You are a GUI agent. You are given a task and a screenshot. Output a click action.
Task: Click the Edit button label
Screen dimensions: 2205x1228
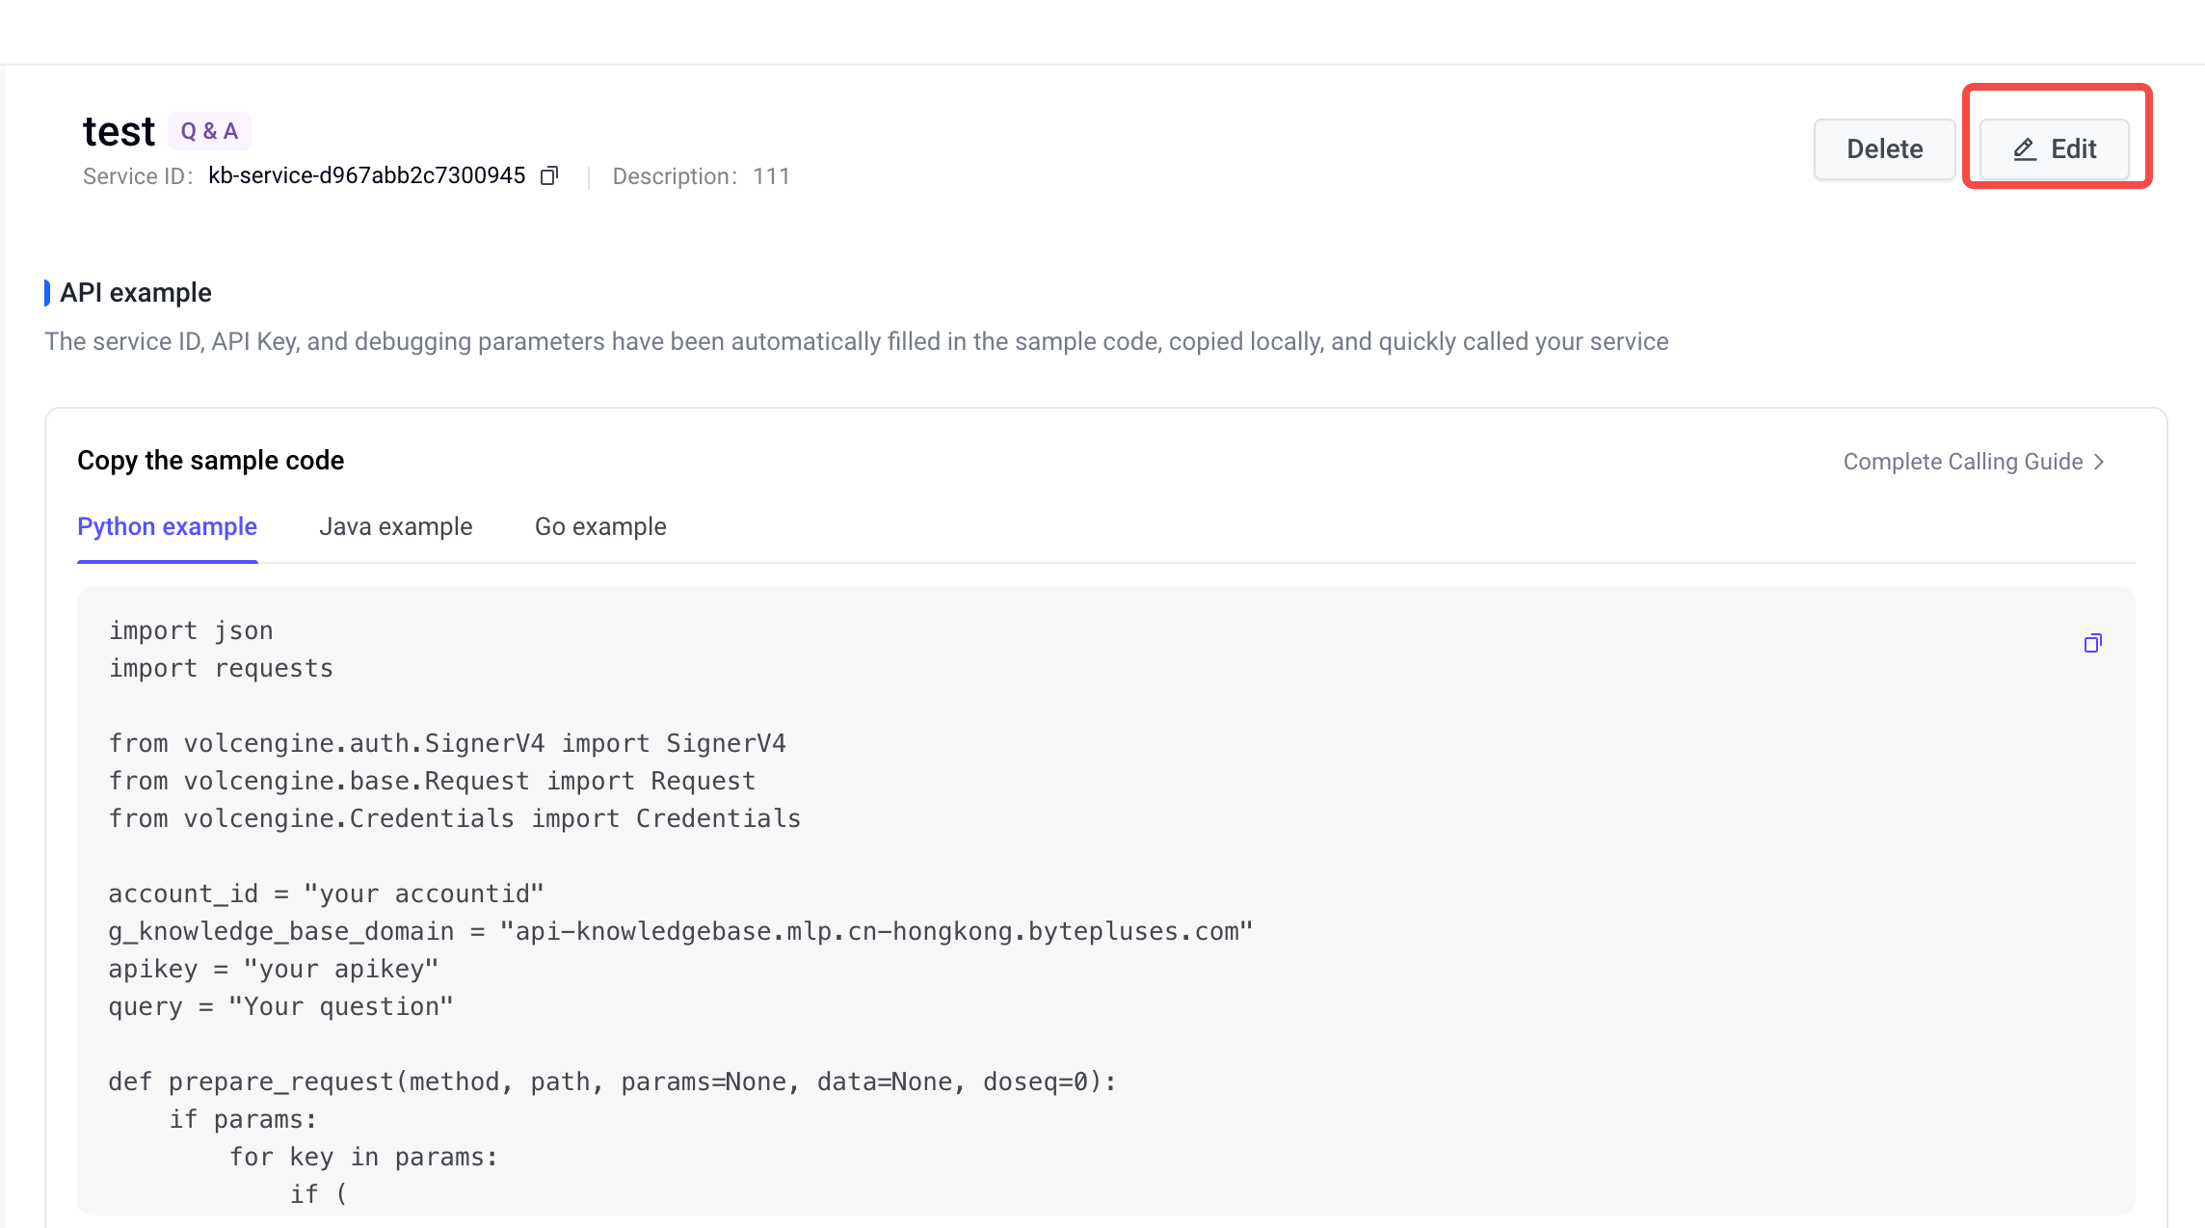coord(2073,149)
